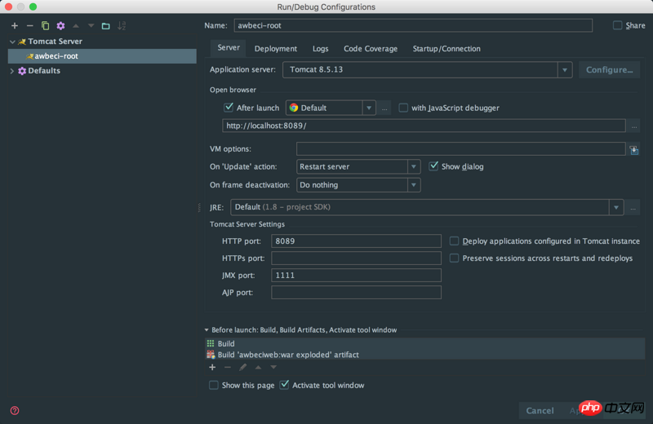The width and height of the screenshot is (653, 424).
Task: Select awbeci-root configuration
Action: point(102,56)
